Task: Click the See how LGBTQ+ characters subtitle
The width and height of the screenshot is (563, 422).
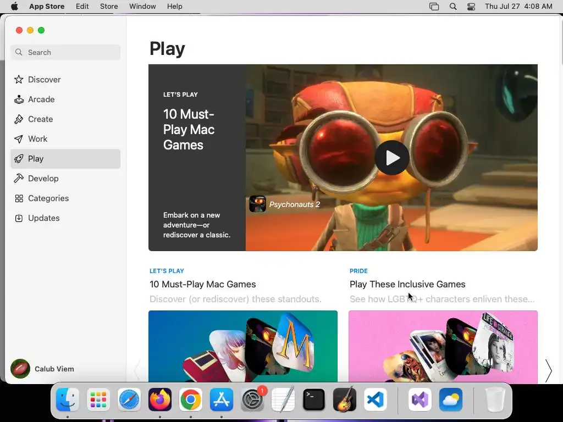Action: click(442, 299)
